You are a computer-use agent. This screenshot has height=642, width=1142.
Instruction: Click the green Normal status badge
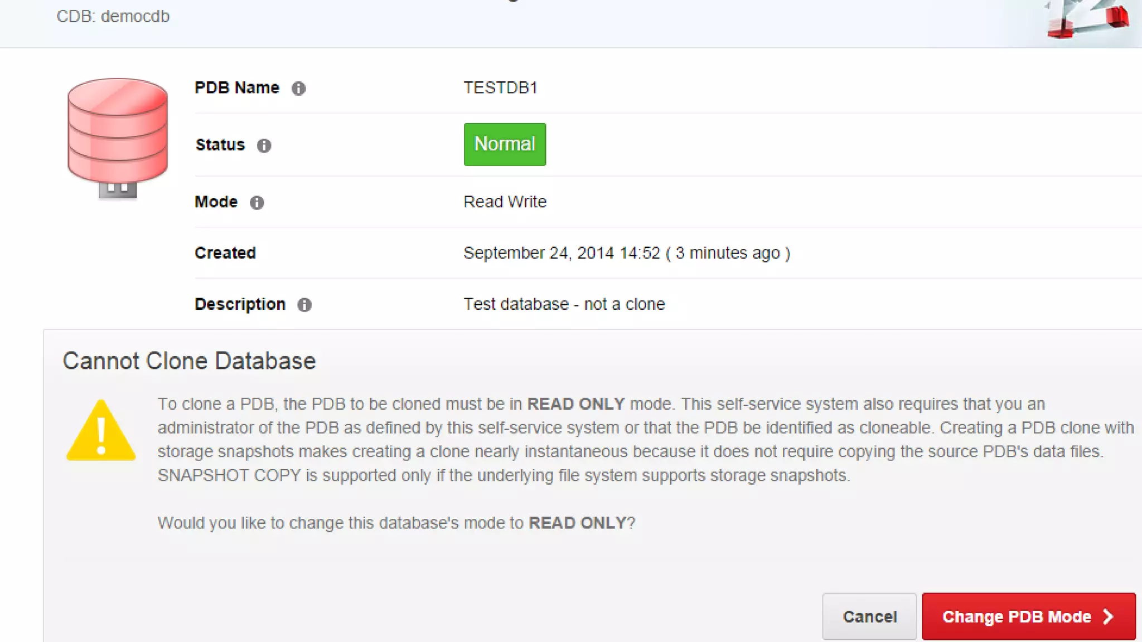pos(505,144)
